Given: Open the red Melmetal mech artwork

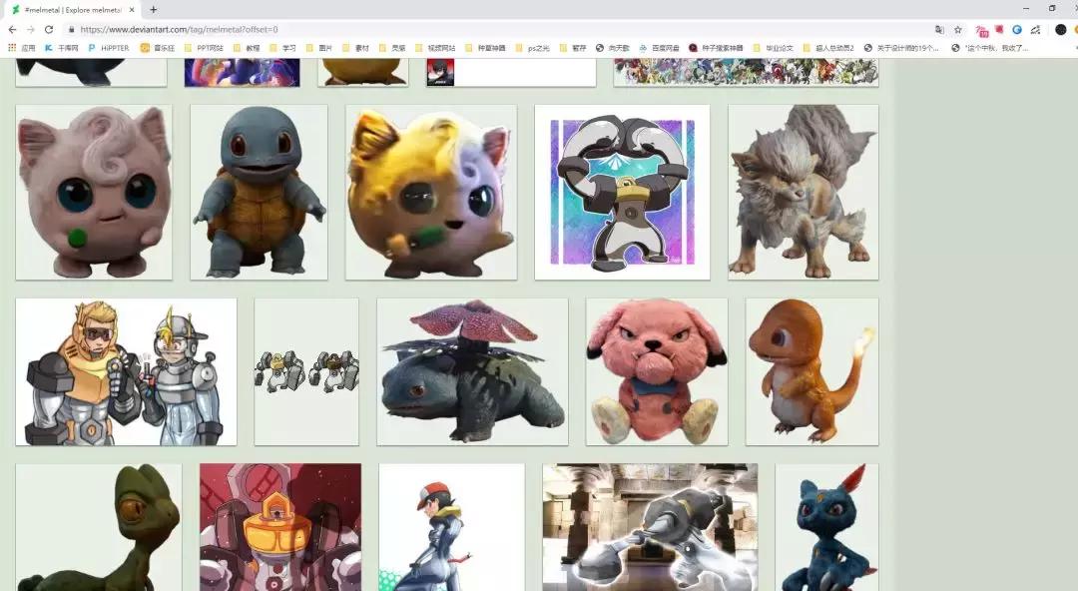Looking at the screenshot, I should [x=280, y=527].
